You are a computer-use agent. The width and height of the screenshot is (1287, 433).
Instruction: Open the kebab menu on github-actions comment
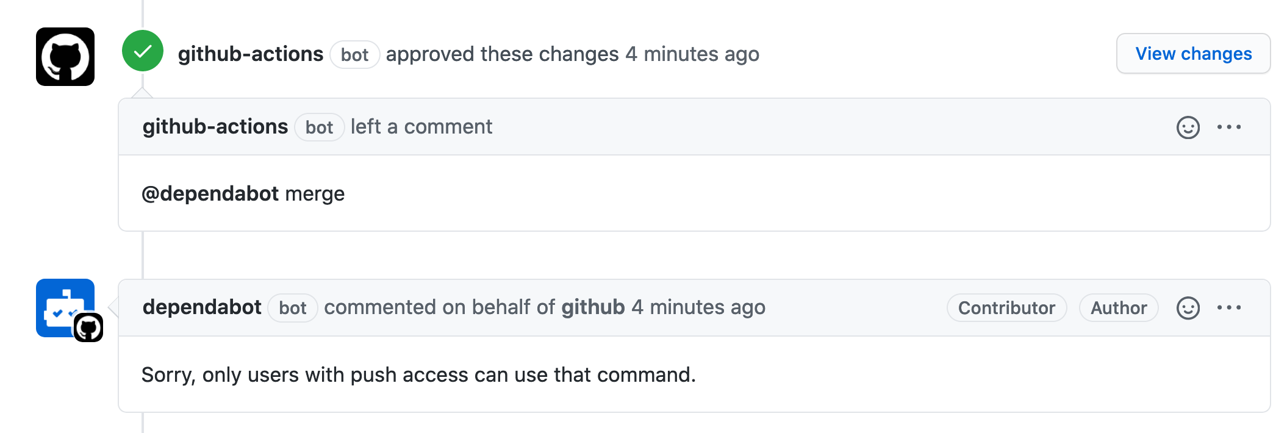tap(1230, 126)
